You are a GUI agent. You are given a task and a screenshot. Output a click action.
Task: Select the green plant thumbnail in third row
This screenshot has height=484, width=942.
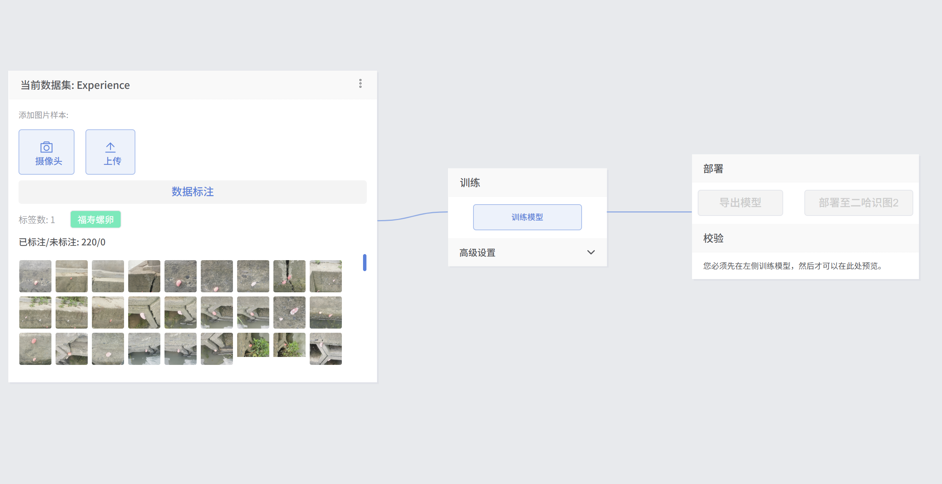253,345
